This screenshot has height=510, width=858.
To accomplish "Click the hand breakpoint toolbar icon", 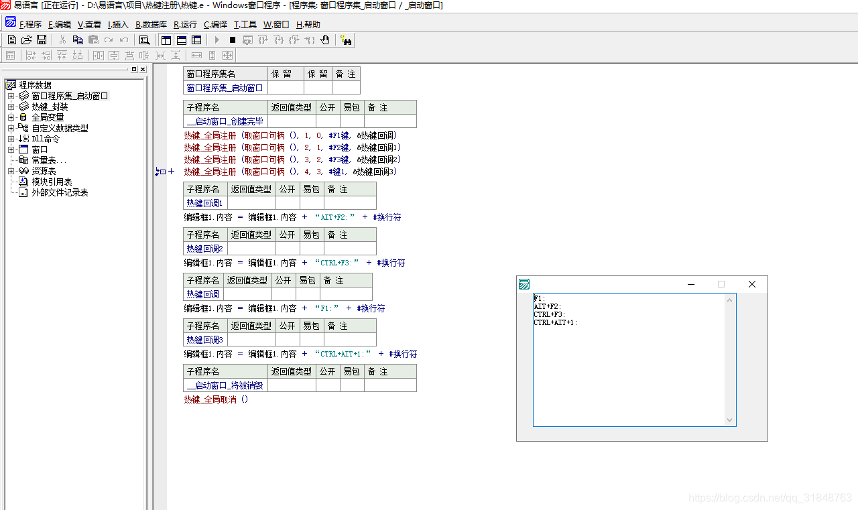I will 325,40.
